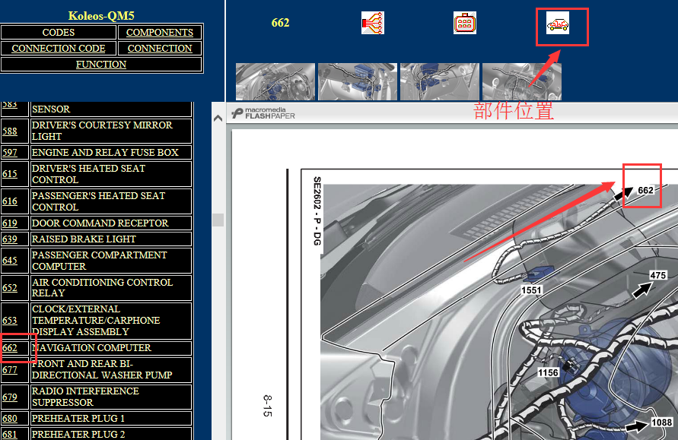
Task: Select the first location thumbnail image
Action: [x=275, y=81]
